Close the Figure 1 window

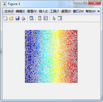pos(95,3)
